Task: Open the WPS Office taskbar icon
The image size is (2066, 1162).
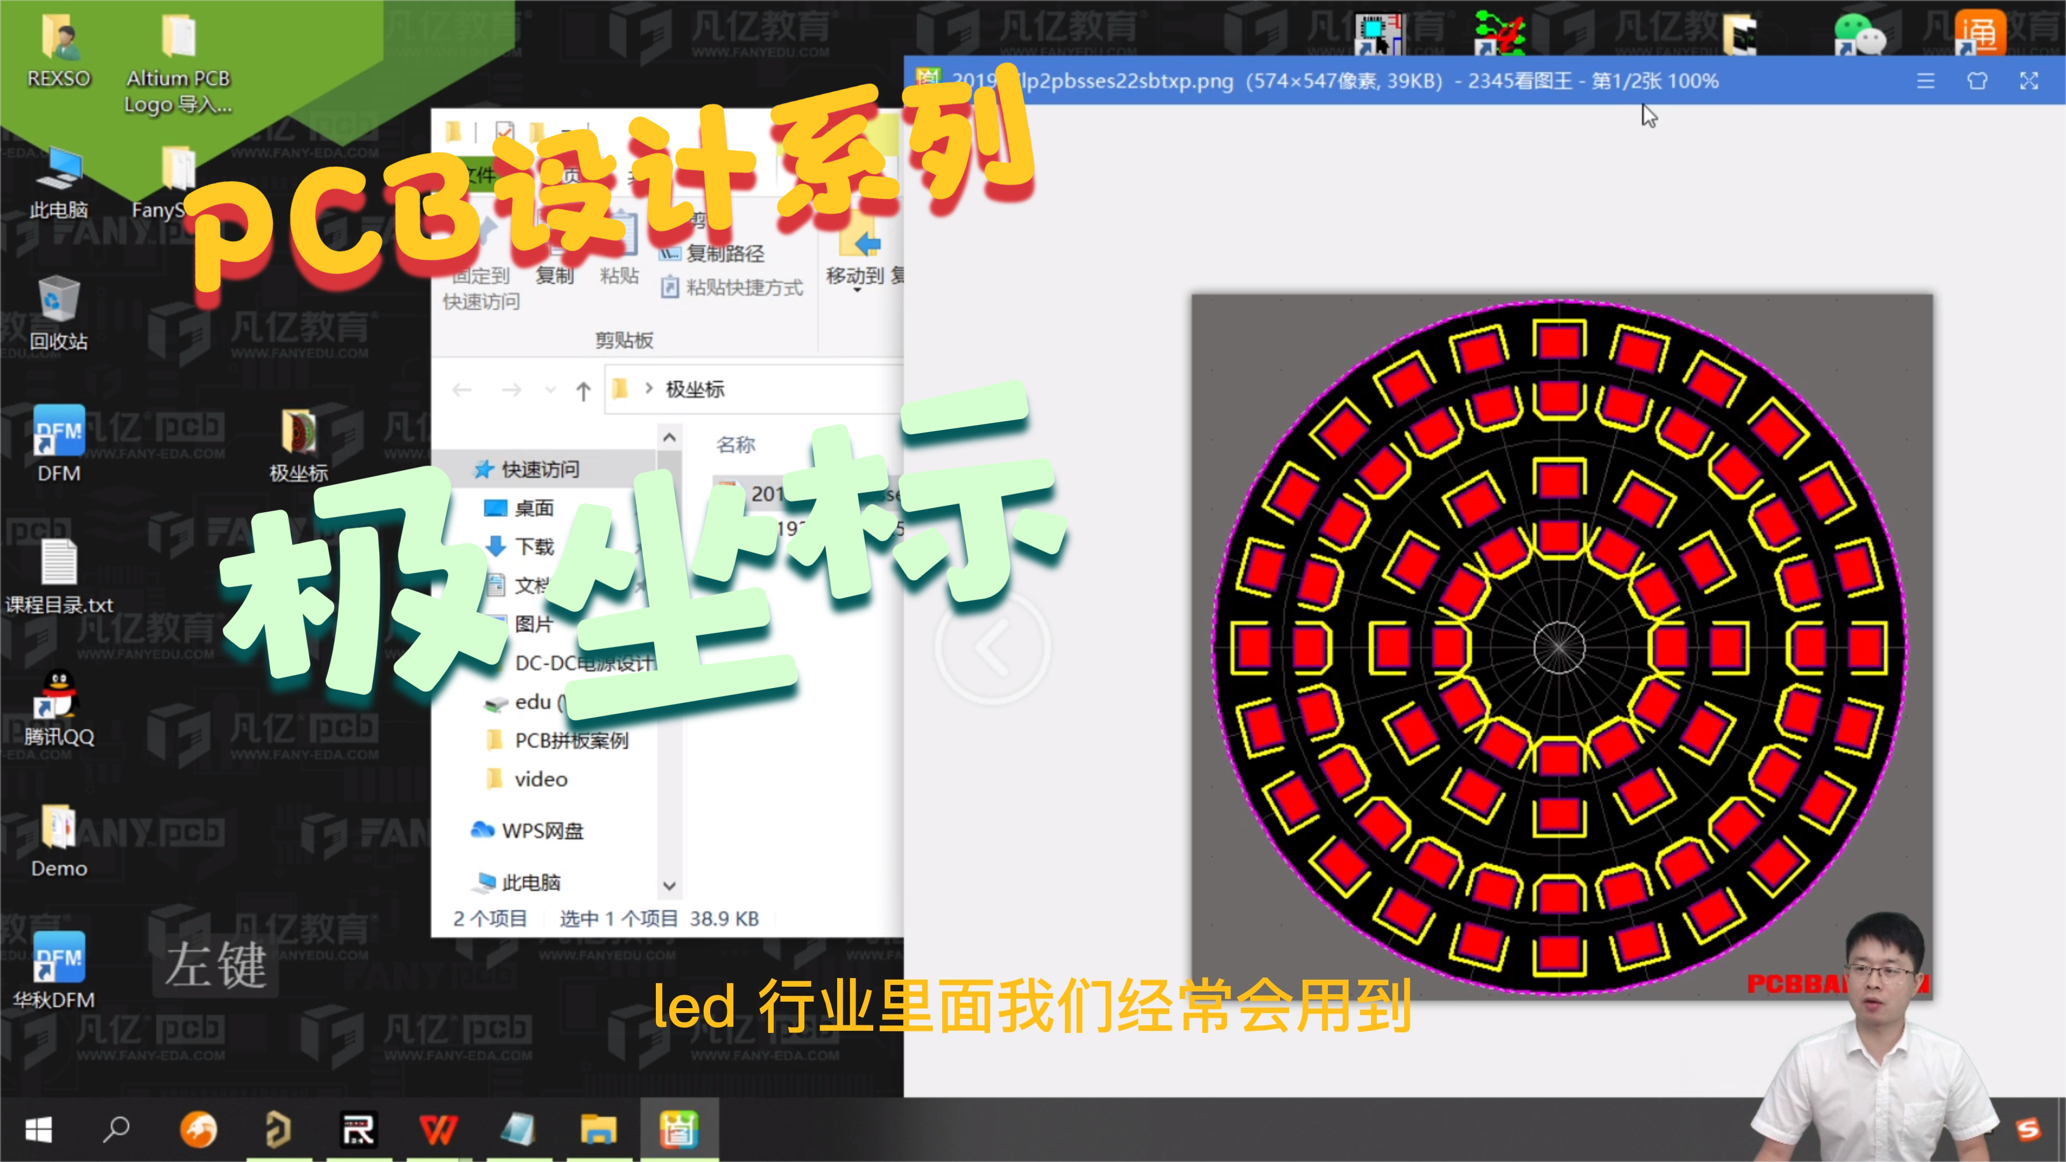Action: pos(438,1129)
